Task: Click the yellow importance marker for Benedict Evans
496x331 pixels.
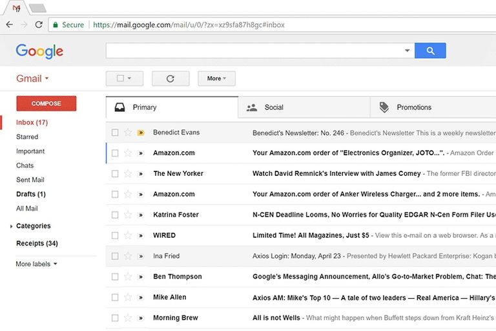Action: coord(141,133)
